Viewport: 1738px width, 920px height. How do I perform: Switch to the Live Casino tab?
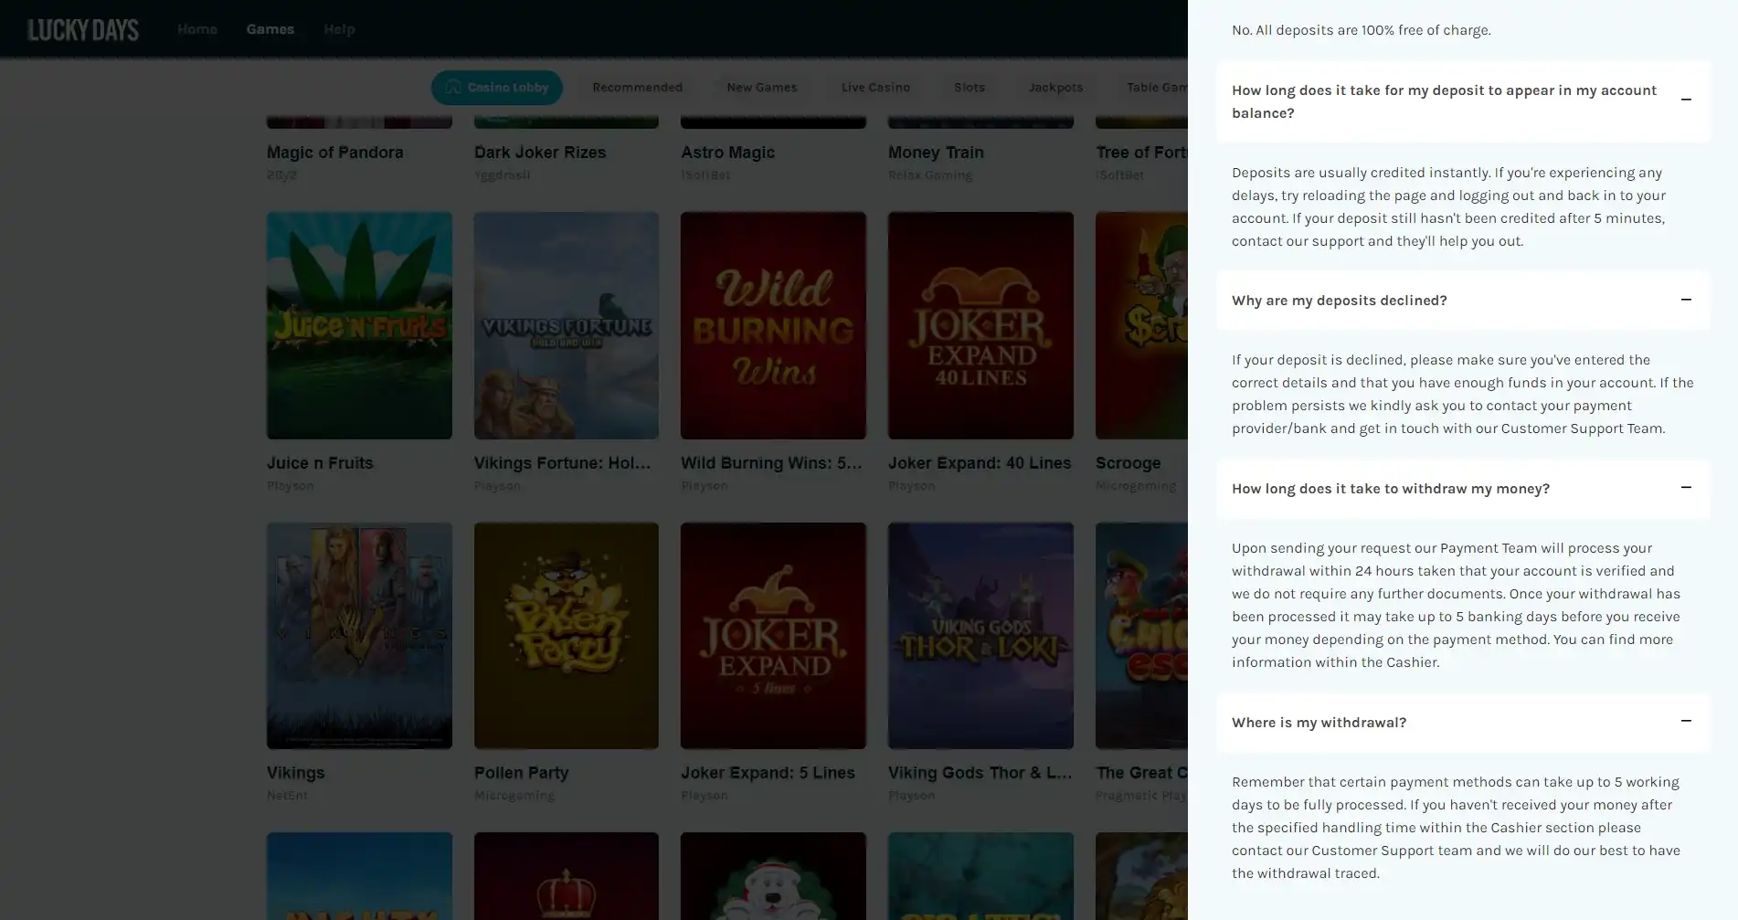(x=874, y=87)
